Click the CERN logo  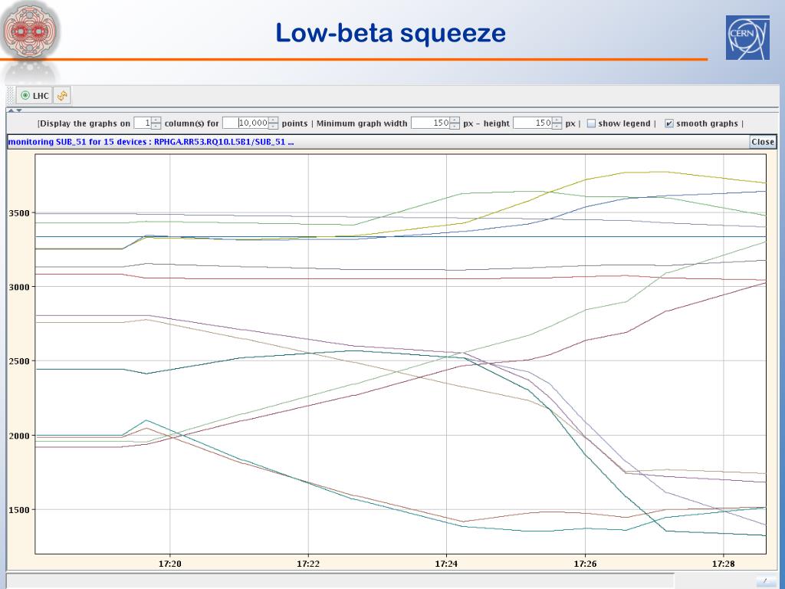(x=749, y=36)
